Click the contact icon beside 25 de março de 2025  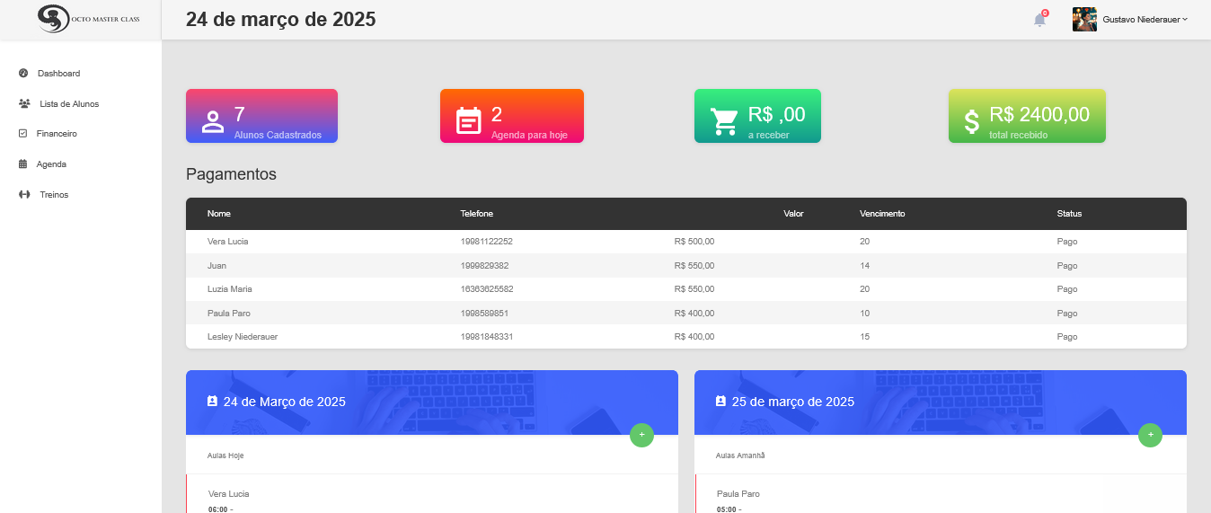[x=720, y=402]
